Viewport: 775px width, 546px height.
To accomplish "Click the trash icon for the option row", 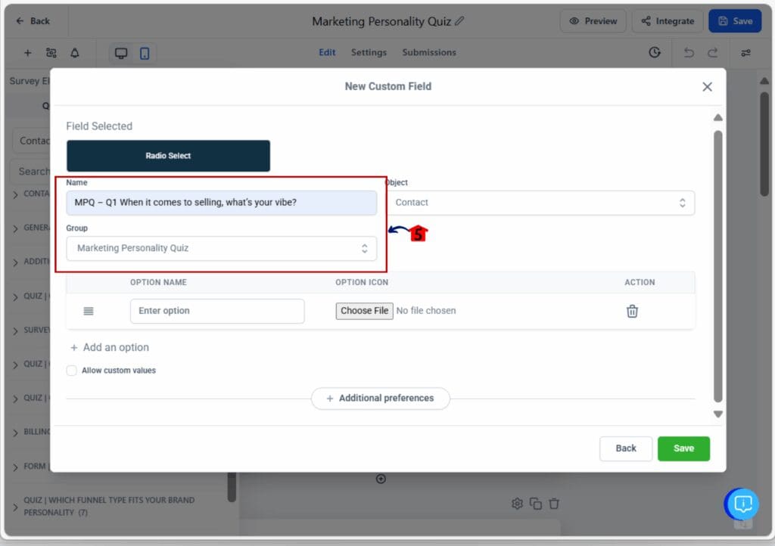I will 632,311.
